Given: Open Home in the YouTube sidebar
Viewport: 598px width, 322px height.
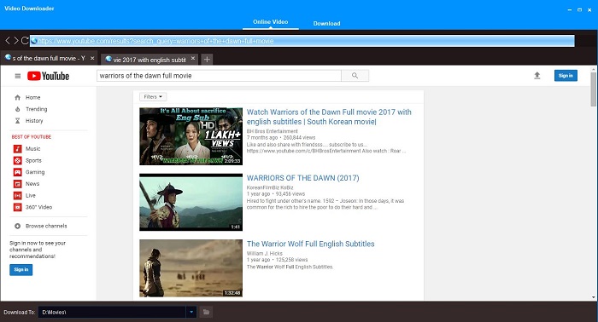Looking at the screenshot, I should pyautogui.click(x=32, y=97).
